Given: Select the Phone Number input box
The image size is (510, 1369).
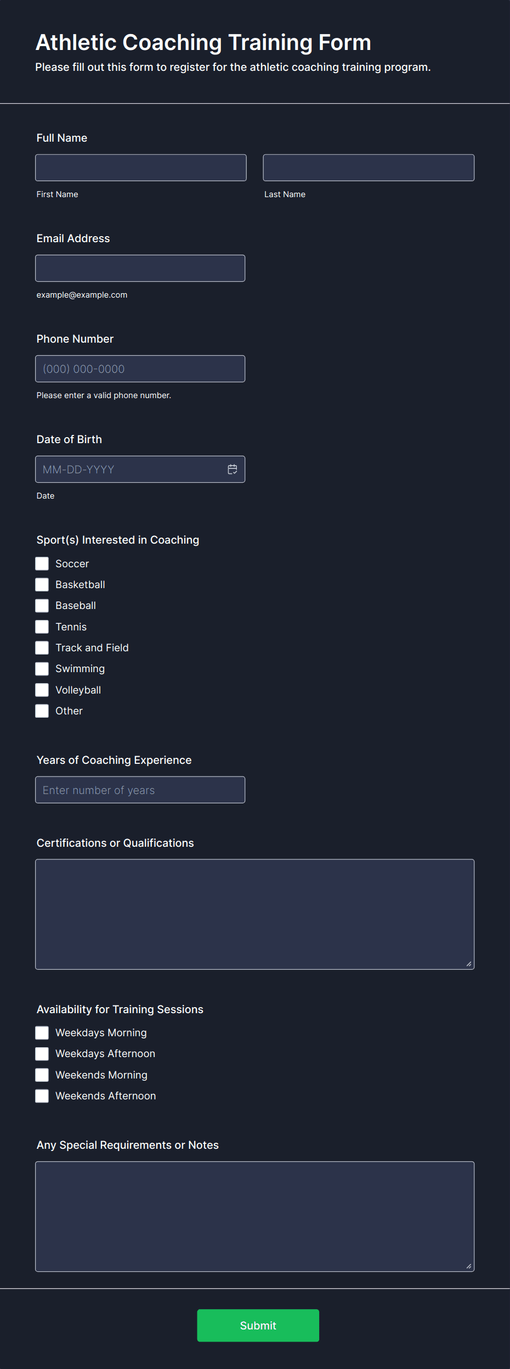Looking at the screenshot, I should coord(140,368).
